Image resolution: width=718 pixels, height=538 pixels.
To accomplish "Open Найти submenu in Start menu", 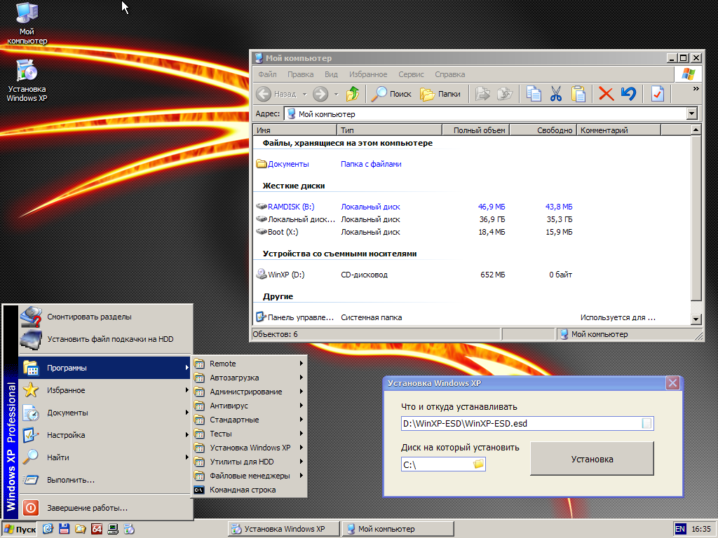I will click(x=105, y=457).
